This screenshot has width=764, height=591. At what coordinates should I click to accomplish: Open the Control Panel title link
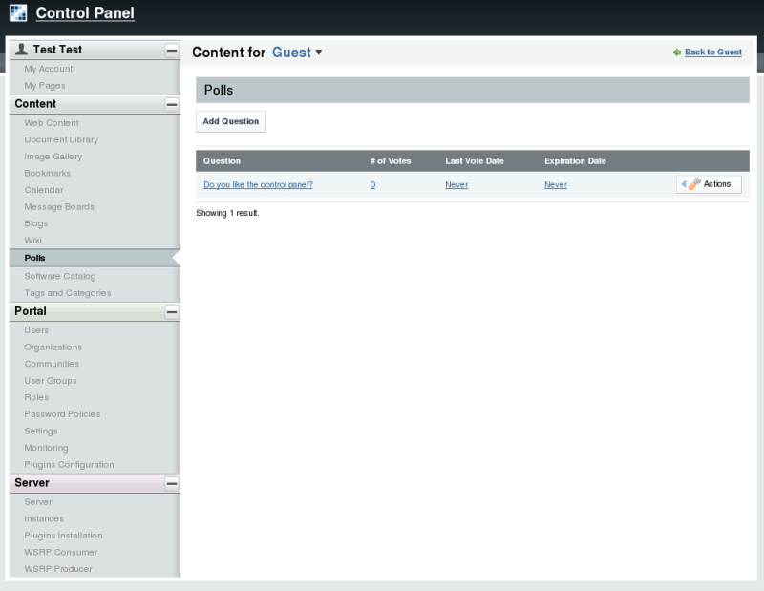[85, 13]
